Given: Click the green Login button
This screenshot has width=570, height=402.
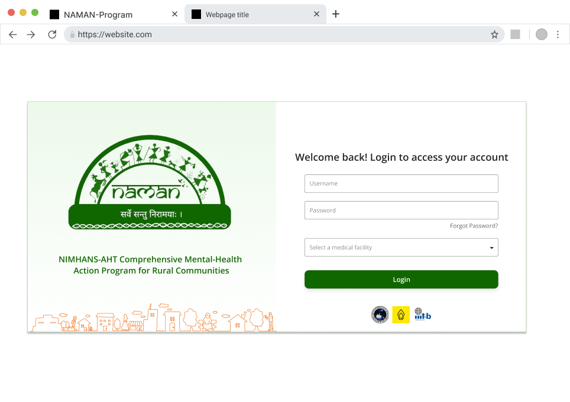Looking at the screenshot, I should 401,280.
